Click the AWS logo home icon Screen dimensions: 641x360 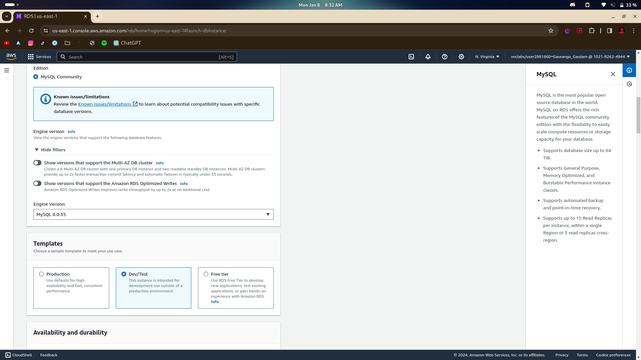click(11, 57)
